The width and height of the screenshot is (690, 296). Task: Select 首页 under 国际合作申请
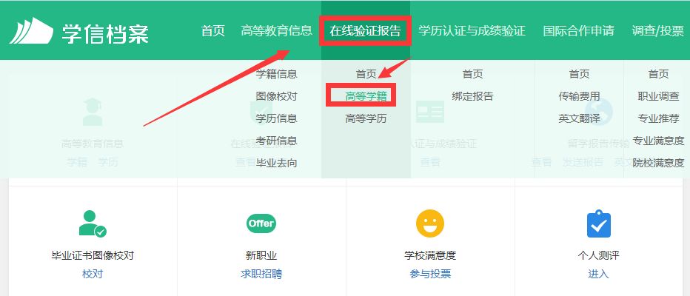point(579,74)
